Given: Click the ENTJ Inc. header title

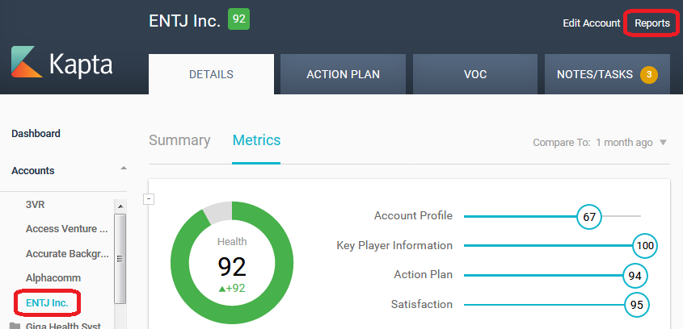Looking at the screenshot, I should click(x=184, y=20).
